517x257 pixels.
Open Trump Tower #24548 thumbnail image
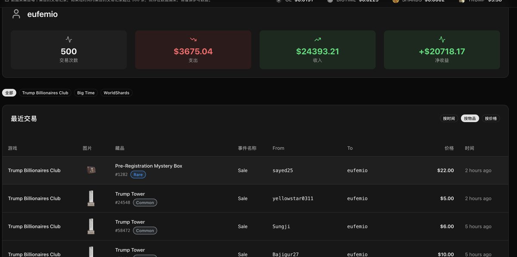click(91, 198)
